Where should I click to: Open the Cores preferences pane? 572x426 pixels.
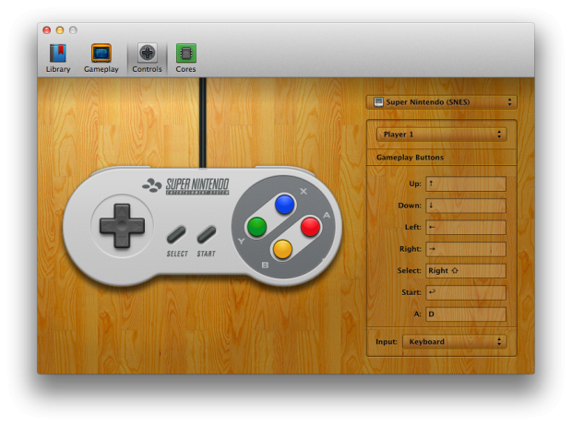(x=186, y=58)
